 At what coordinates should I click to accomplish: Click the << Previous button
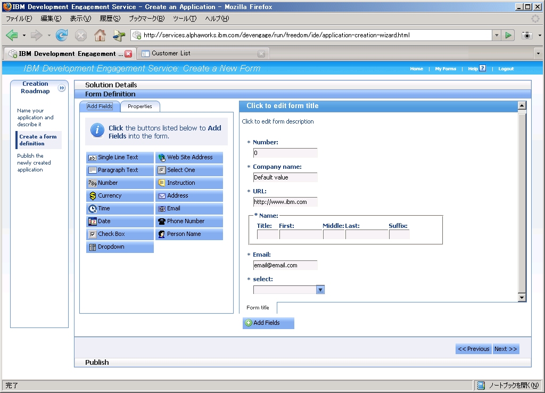pos(473,349)
